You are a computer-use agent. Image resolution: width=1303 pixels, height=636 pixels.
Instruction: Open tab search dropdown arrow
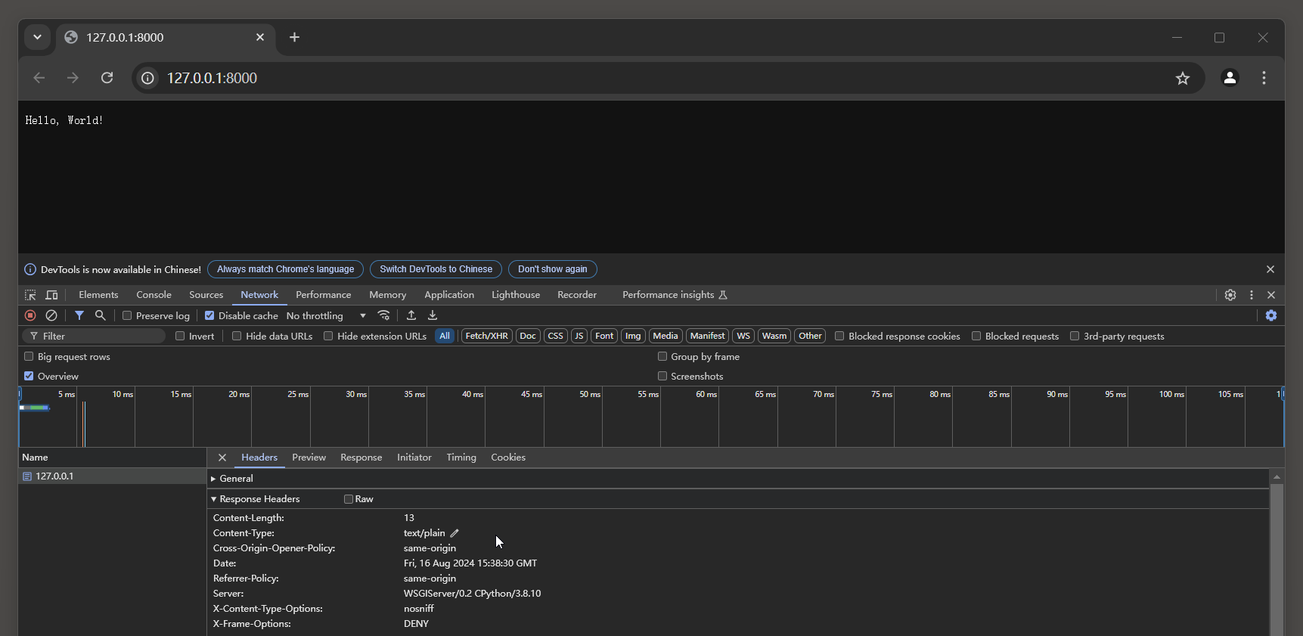pos(37,37)
